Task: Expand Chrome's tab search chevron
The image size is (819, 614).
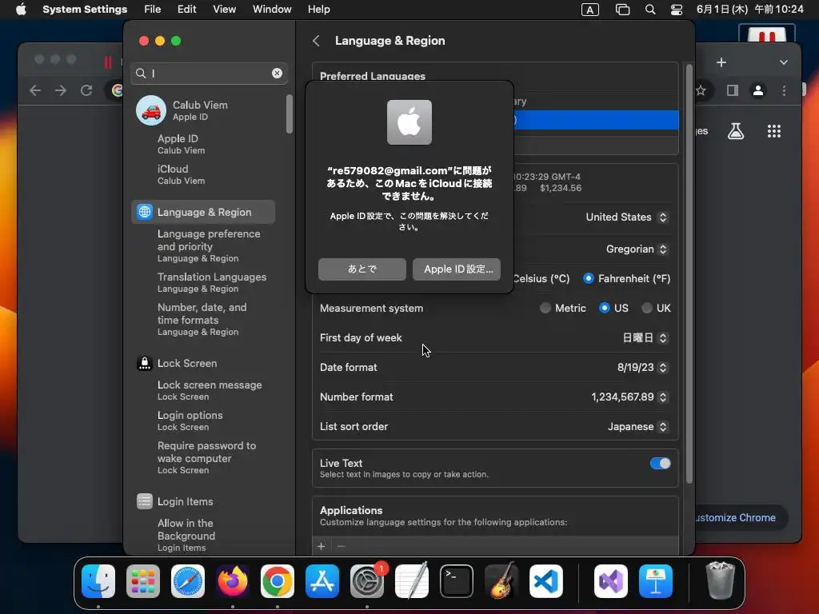Action: click(784, 62)
